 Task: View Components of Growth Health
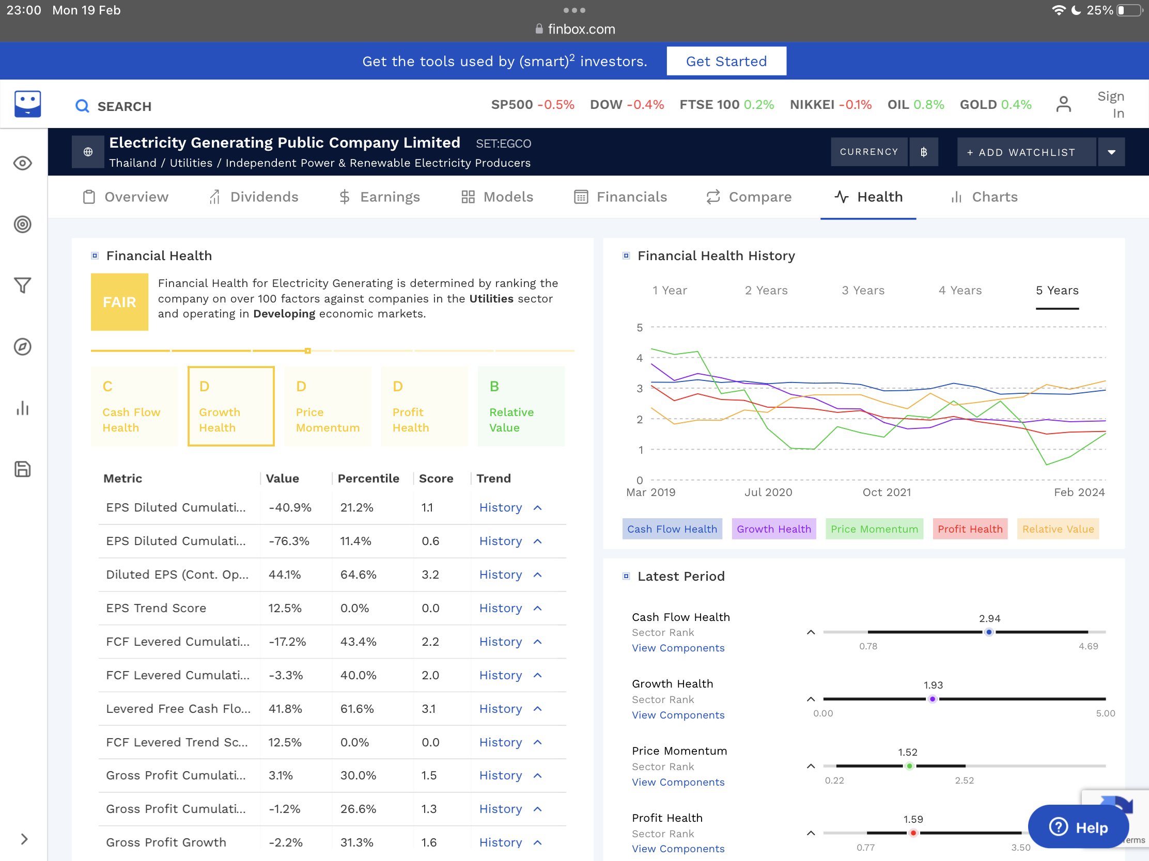click(678, 714)
